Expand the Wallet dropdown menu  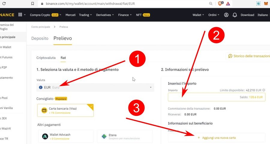tap(198, 15)
